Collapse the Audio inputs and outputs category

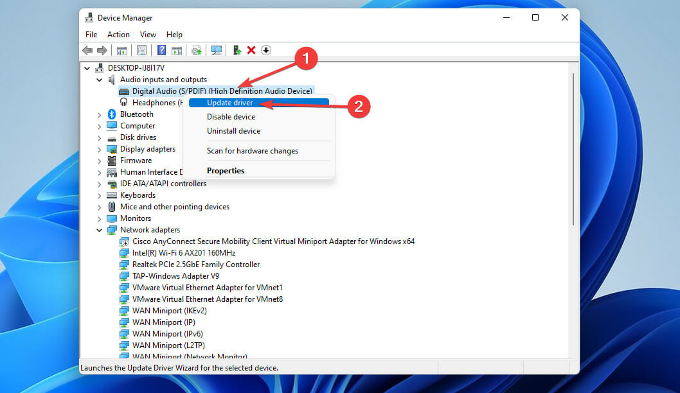(100, 80)
